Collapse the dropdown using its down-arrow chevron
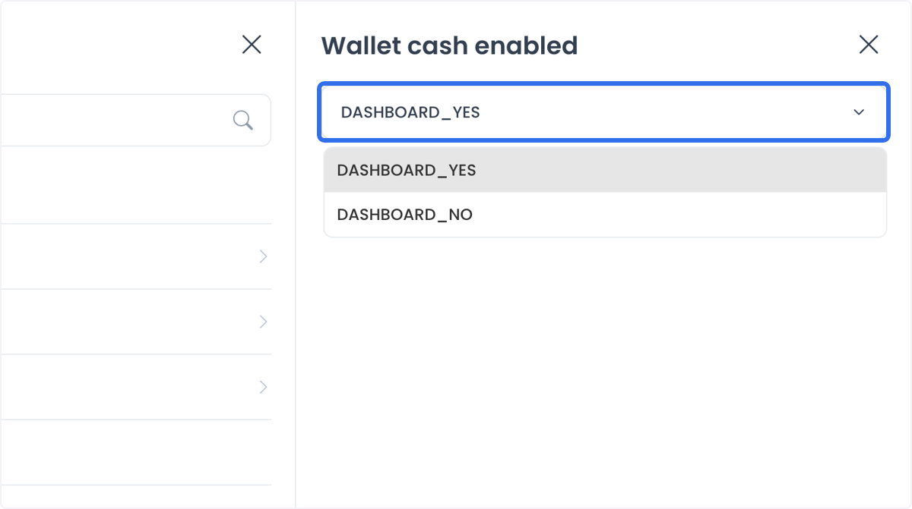This screenshot has height=509, width=912. coord(859,112)
